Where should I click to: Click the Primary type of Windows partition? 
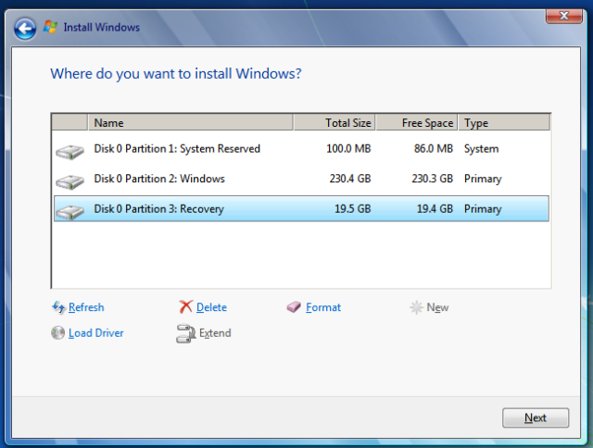pyautogui.click(x=483, y=179)
